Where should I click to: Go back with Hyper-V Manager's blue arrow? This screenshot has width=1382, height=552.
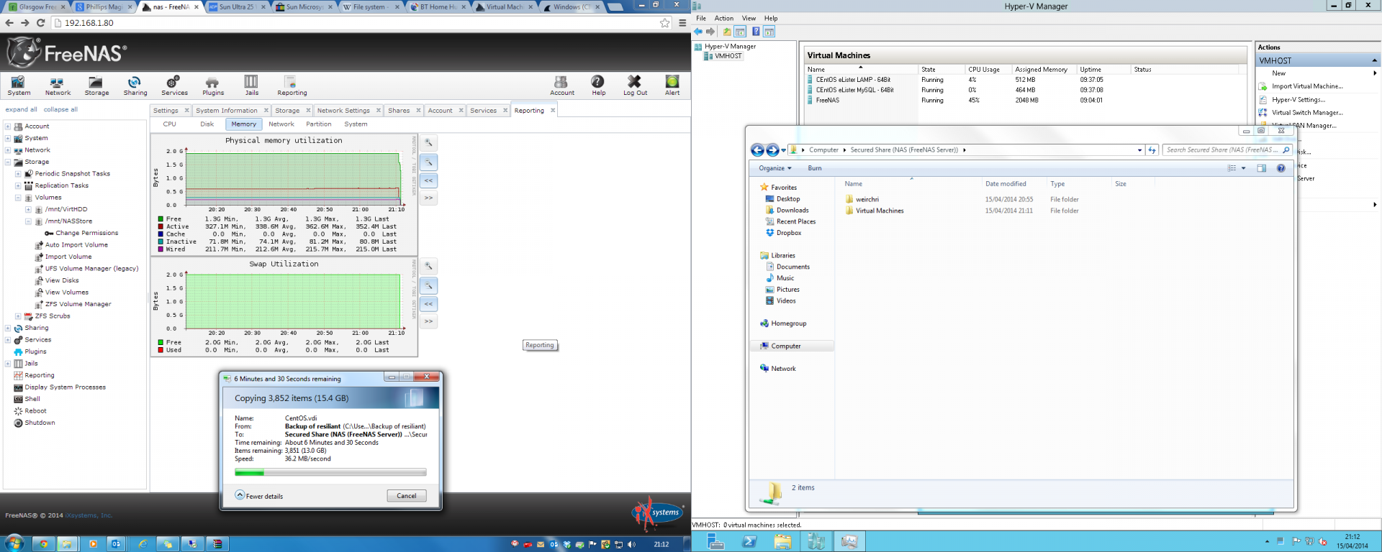pyautogui.click(x=698, y=32)
